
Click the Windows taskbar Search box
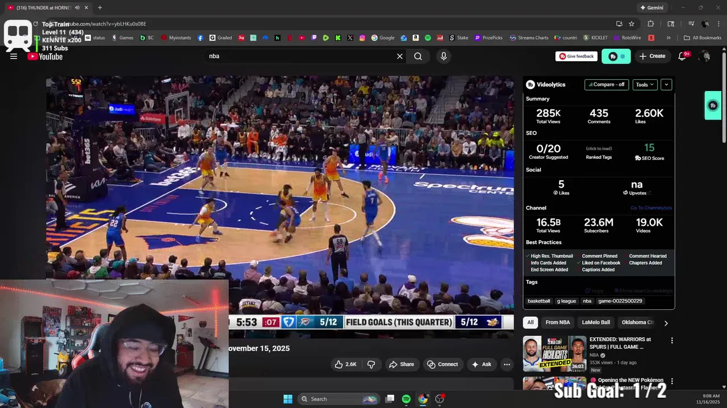point(338,399)
